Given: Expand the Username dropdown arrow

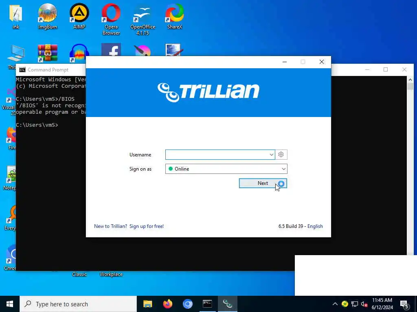Looking at the screenshot, I should 271,154.
